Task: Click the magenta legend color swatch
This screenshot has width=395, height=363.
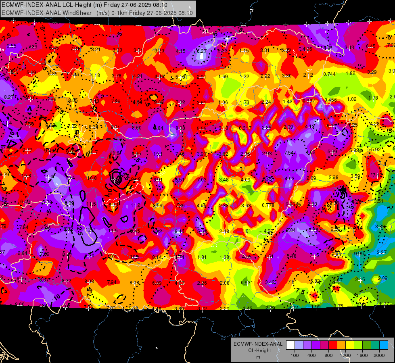Action: click(x=324, y=345)
